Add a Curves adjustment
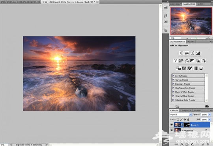213x146 pixels. [x=192, y=53]
